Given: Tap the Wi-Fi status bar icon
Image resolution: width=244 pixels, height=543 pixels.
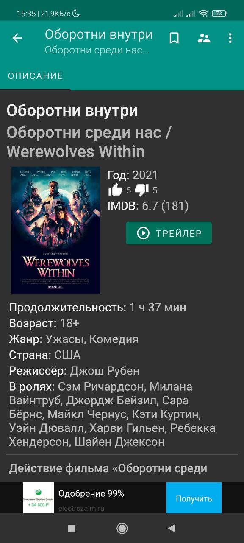Looking at the screenshot, I should 204,14.
